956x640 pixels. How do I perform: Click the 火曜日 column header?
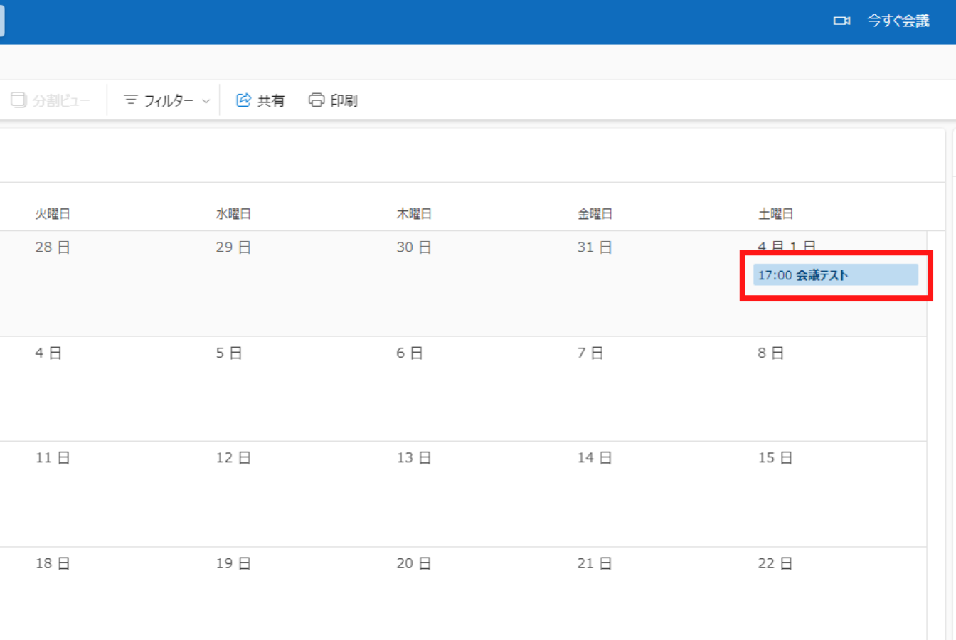click(53, 213)
